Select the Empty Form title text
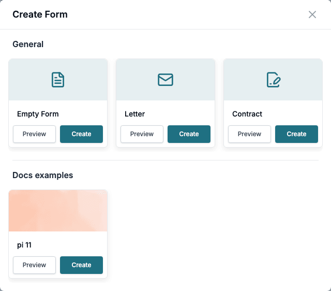The width and height of the screenshot is (331, 291). point(38,114)
